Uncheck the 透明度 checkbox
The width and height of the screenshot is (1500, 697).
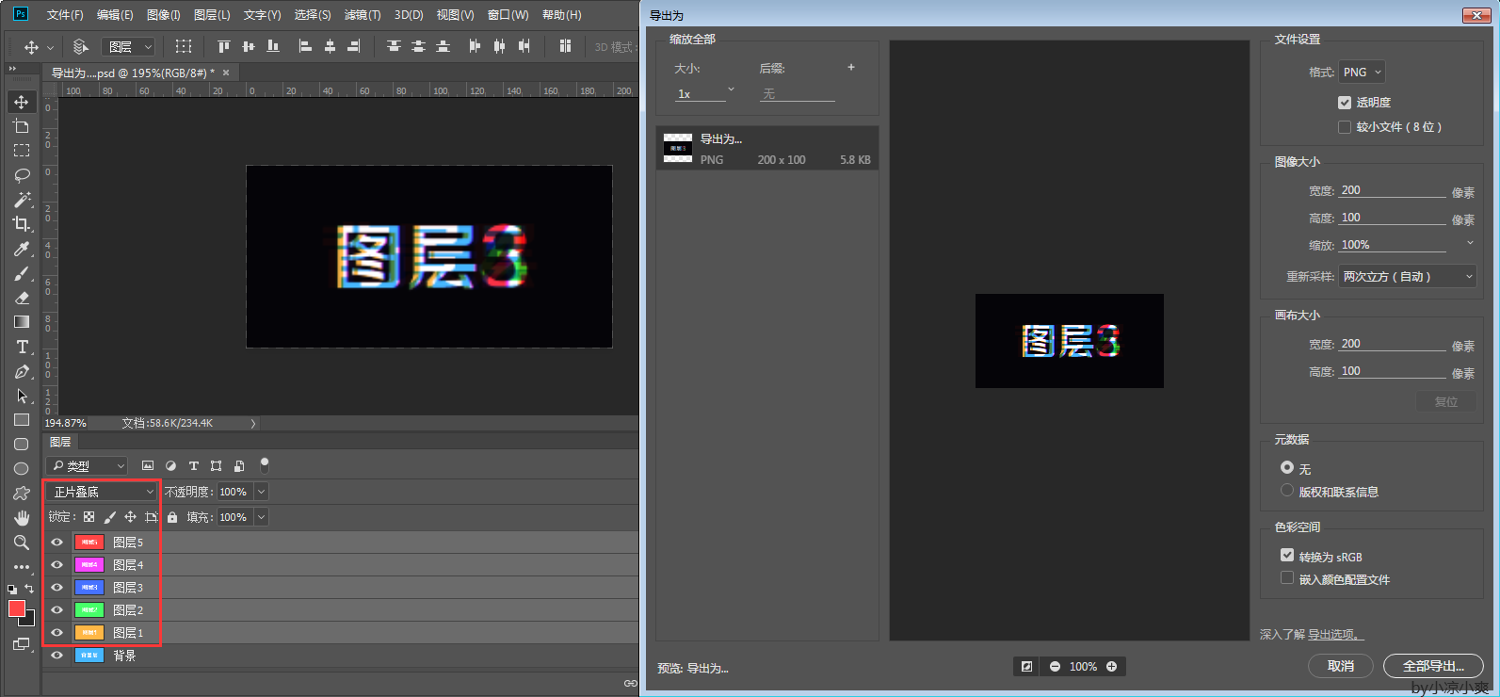1345,103
